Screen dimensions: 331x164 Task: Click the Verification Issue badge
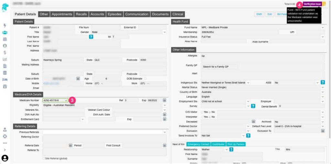tap(312, 4)
